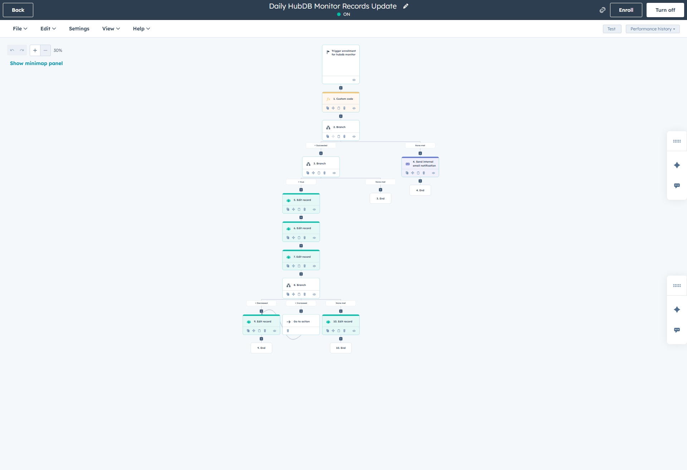Preview '4. Send internal email notification' via eye icon

(x=433, y=173)
